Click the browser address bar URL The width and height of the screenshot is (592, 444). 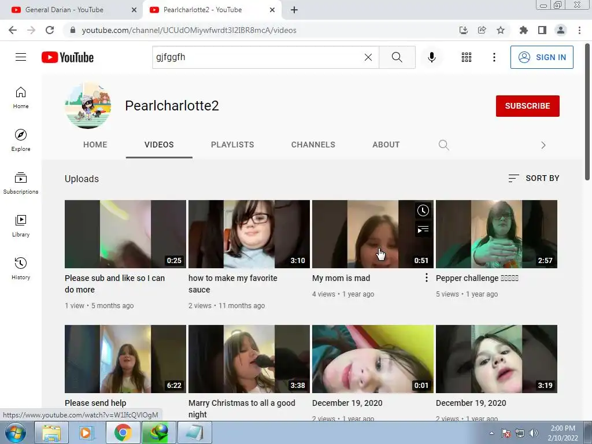189,30
